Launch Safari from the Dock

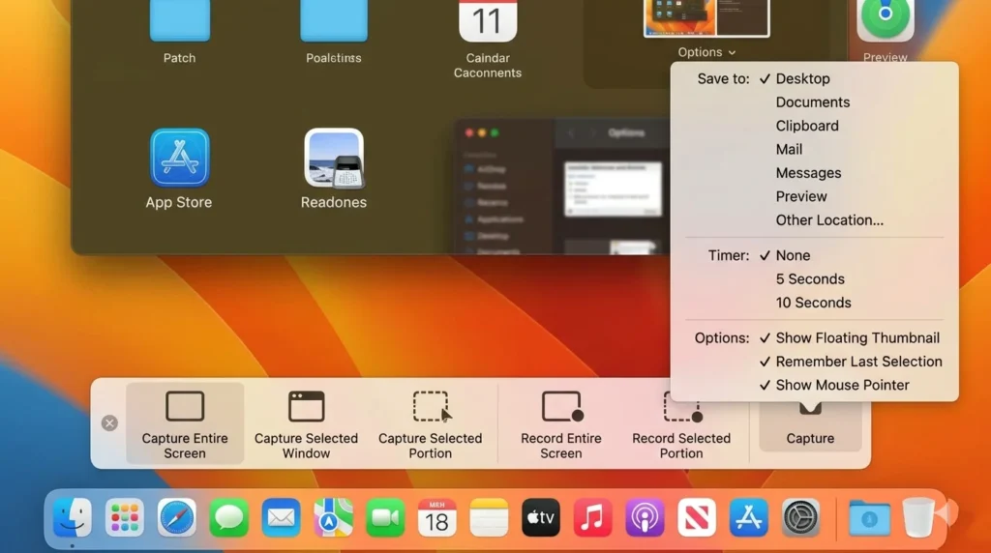(x=176, y=517)
